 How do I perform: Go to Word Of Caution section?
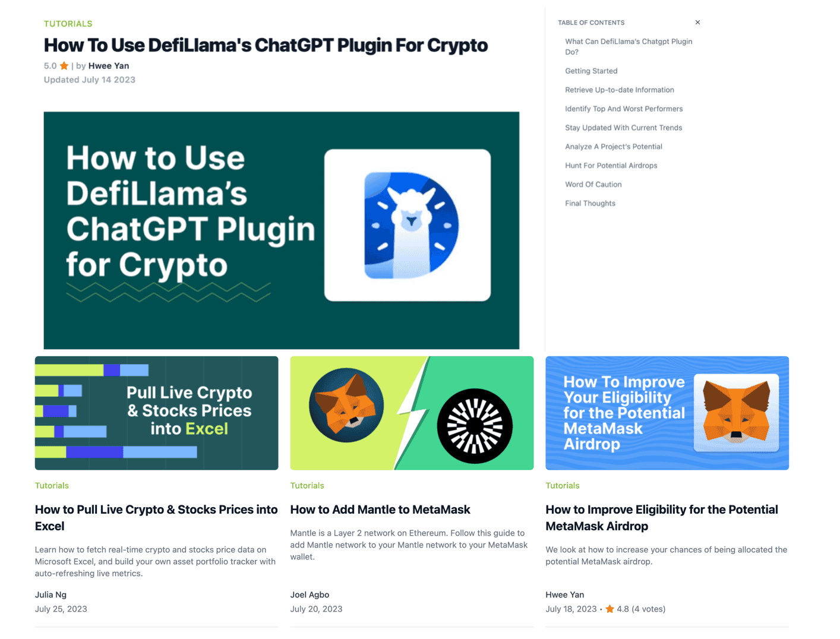coord(593,185)
